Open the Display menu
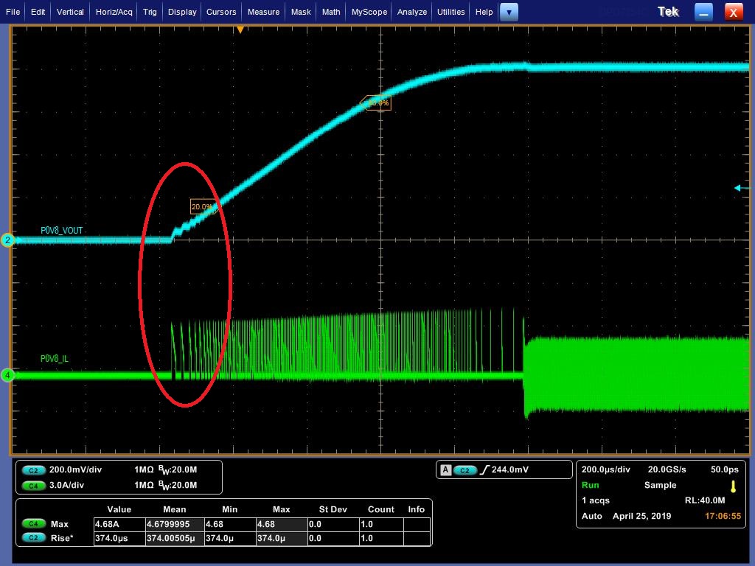This screenshot has height=566, width=755. tap(182, 12)
